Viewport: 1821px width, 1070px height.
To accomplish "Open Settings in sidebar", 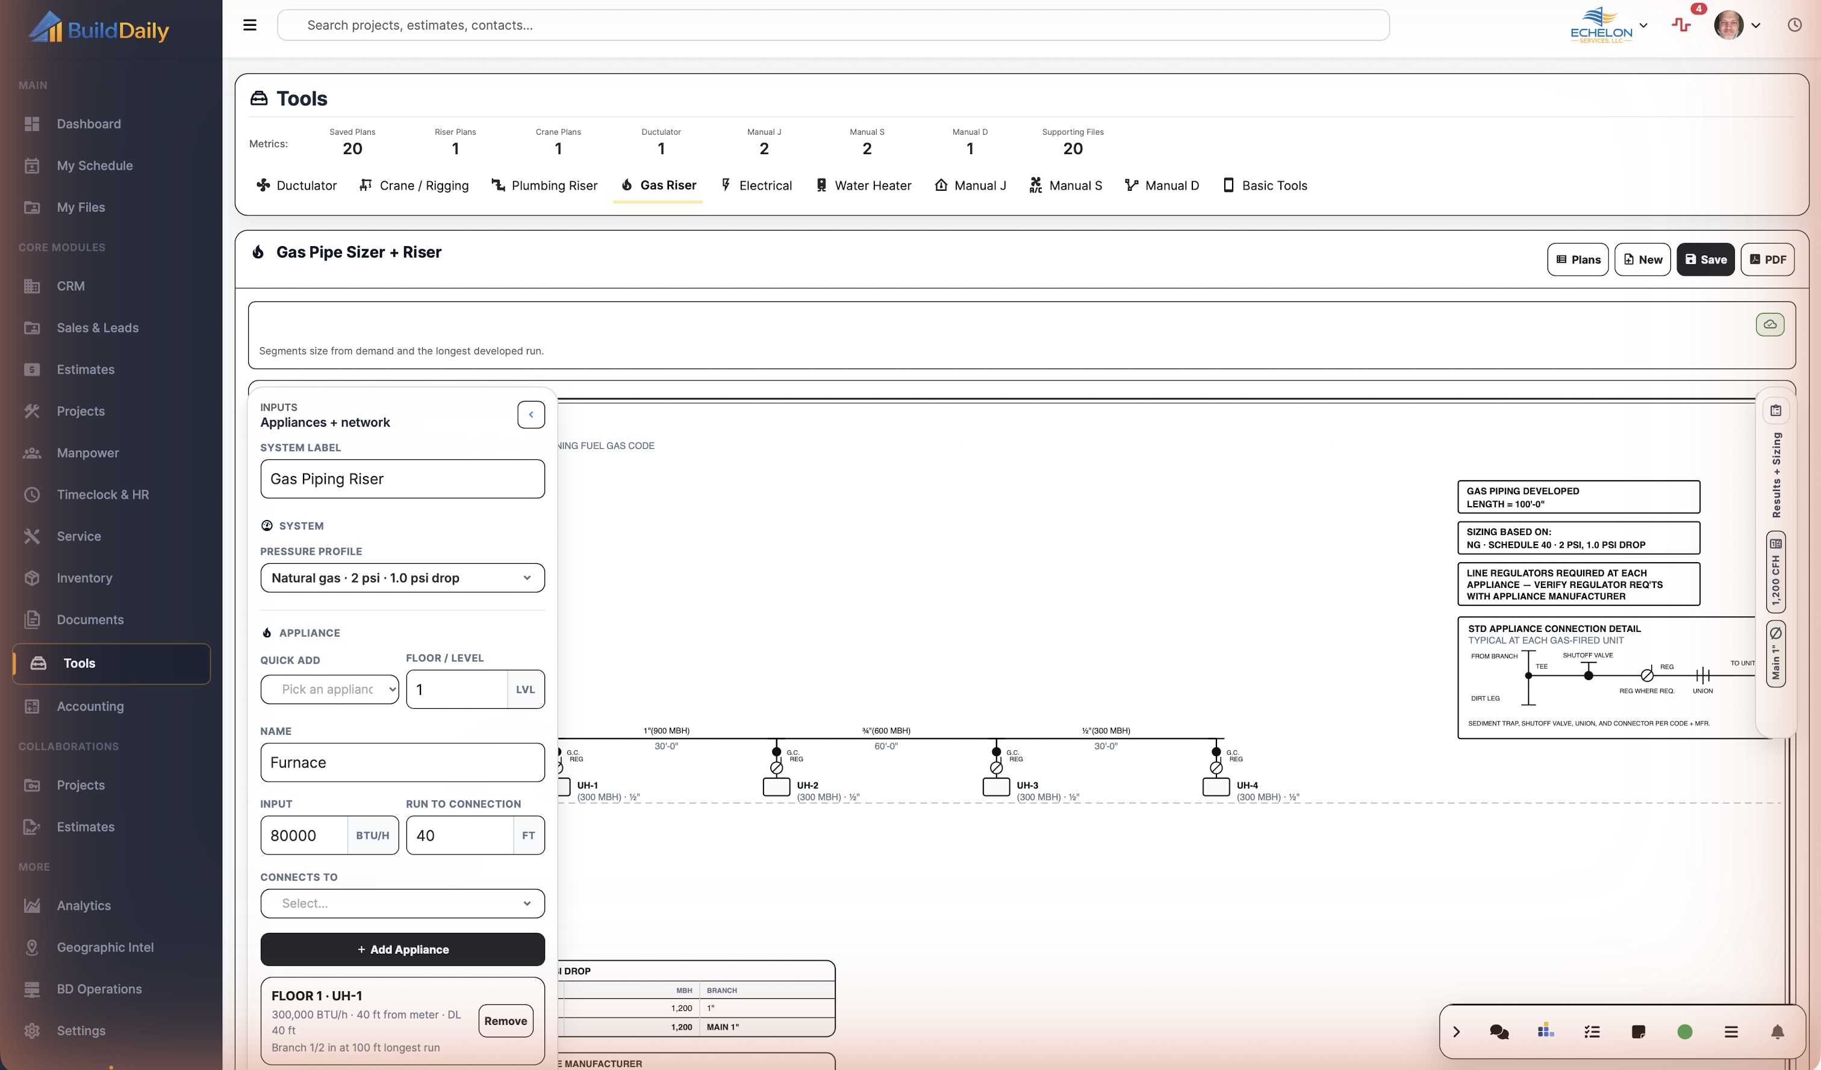I will [x=111, y=1031].
